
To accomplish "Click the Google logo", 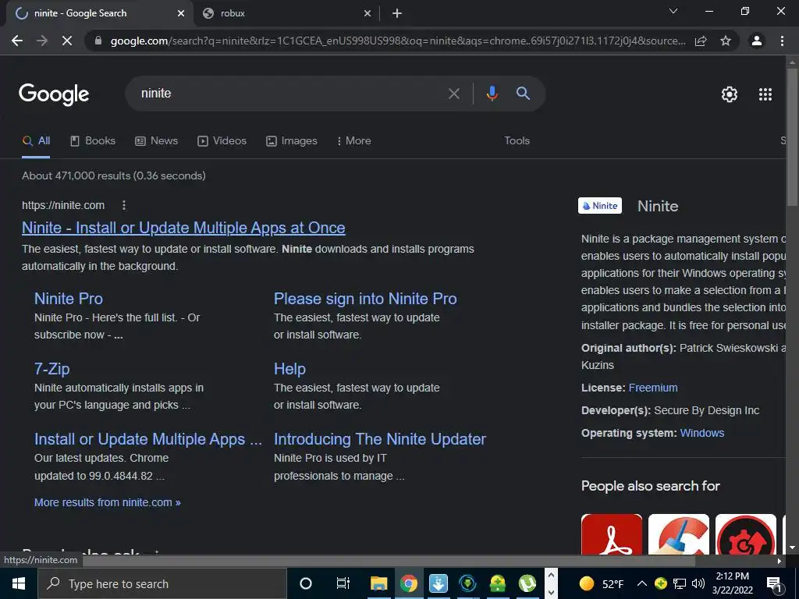I will [x=54, y=94].
